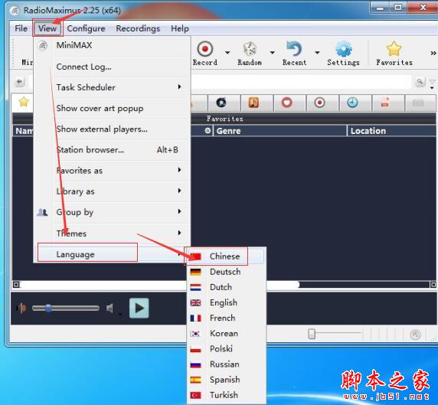The width and height of the screenshot is (438, 405).
Task: Select the red document tab icon
Action: click(385, 103)
